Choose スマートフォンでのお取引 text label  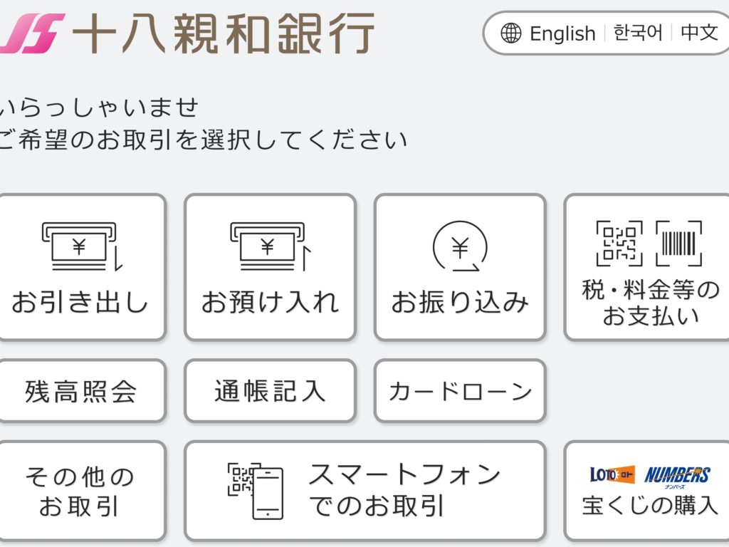click(x=404, y=490)
